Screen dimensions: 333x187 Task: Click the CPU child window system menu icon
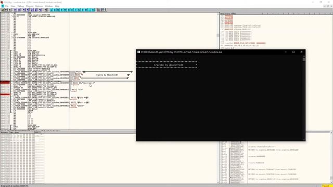point(3,6)
